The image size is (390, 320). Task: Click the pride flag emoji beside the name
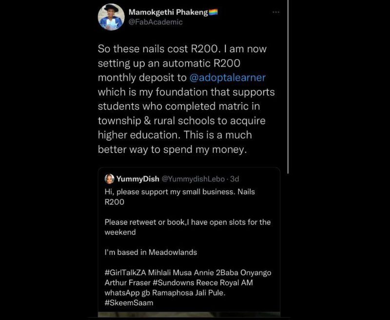pyautogui.click(x=213, y=12)
